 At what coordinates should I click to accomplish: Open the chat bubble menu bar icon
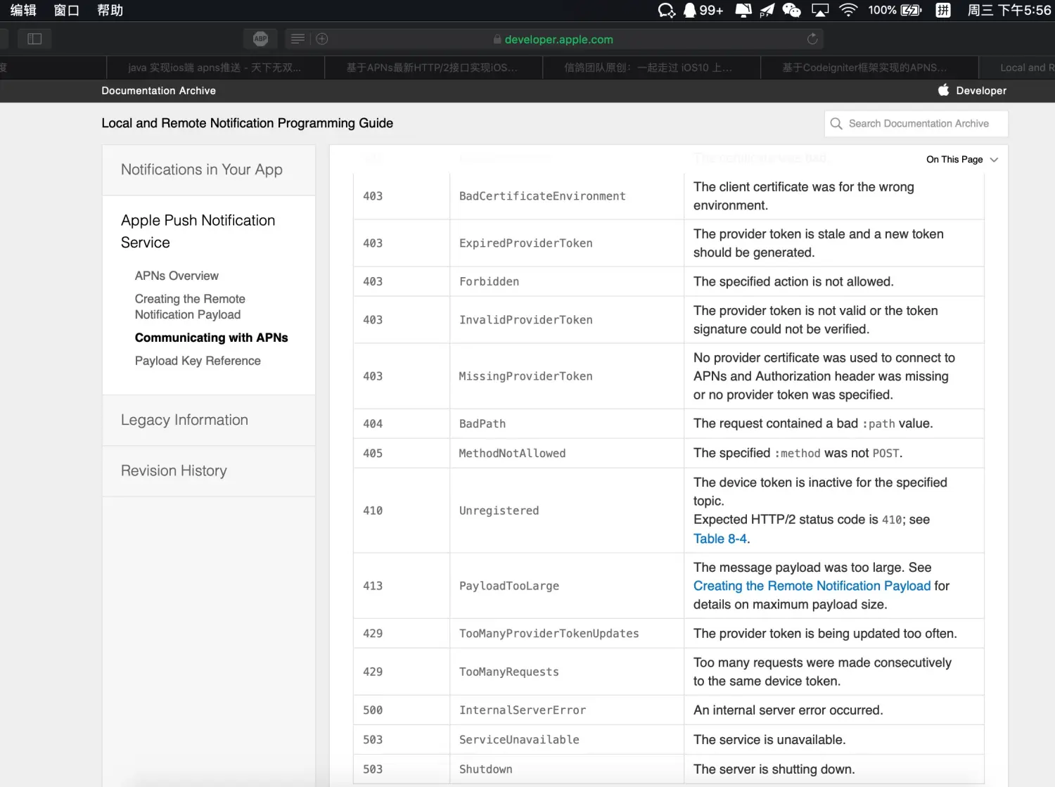click(x=666, y=10)
